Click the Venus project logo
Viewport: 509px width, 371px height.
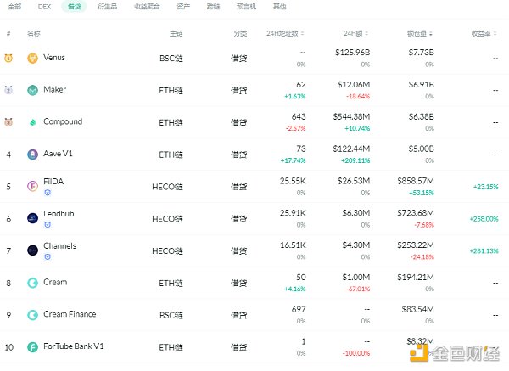tap(32, 58)
